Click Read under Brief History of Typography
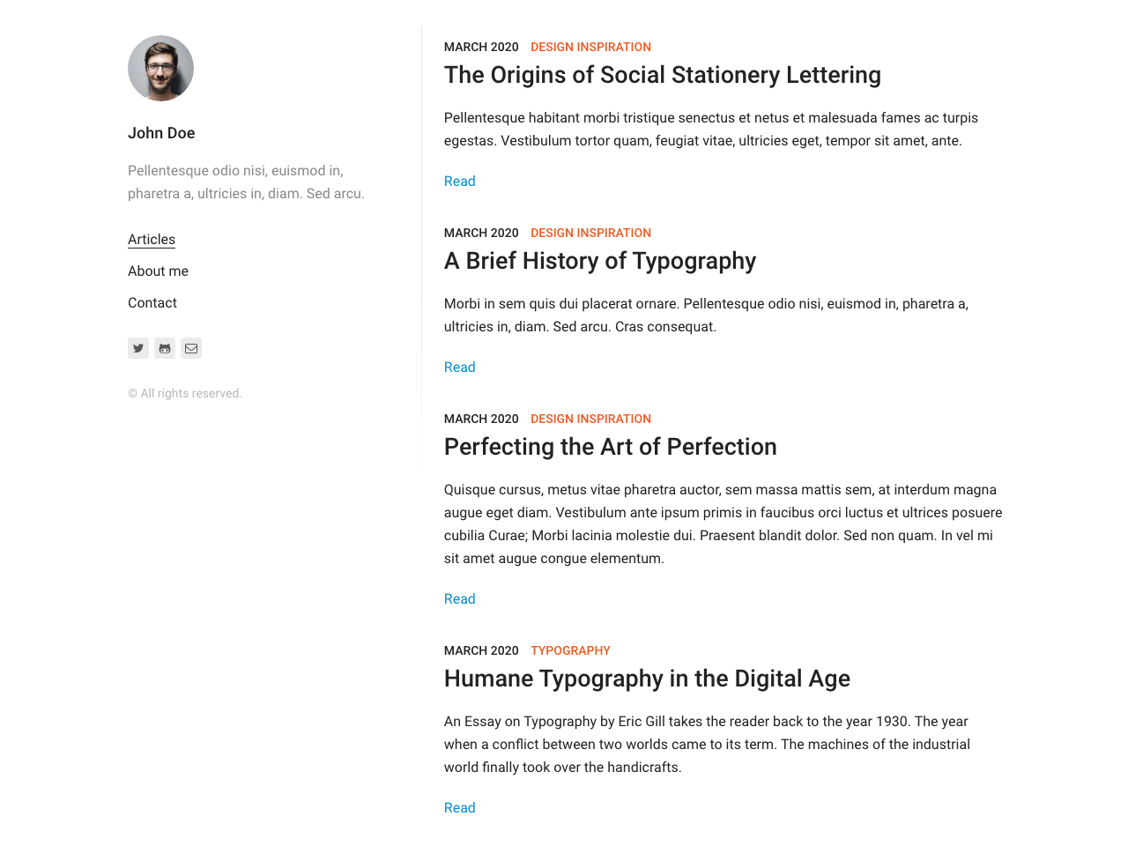 [x=459, y=367]
